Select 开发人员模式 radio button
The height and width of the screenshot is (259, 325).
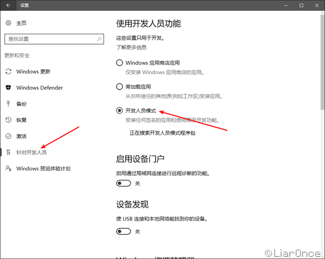pyautogui.click(x=119, y=111)
